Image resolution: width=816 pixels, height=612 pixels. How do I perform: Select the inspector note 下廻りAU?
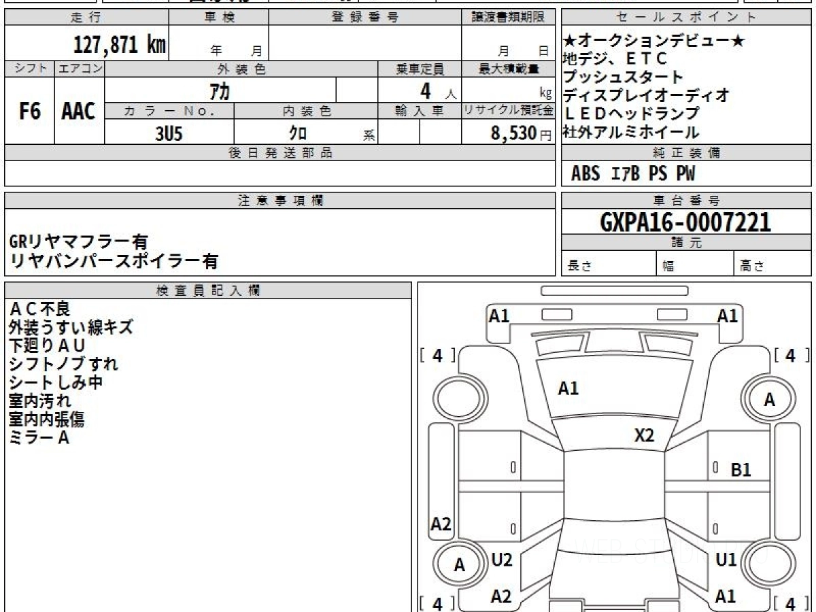[x=48, y=345]
